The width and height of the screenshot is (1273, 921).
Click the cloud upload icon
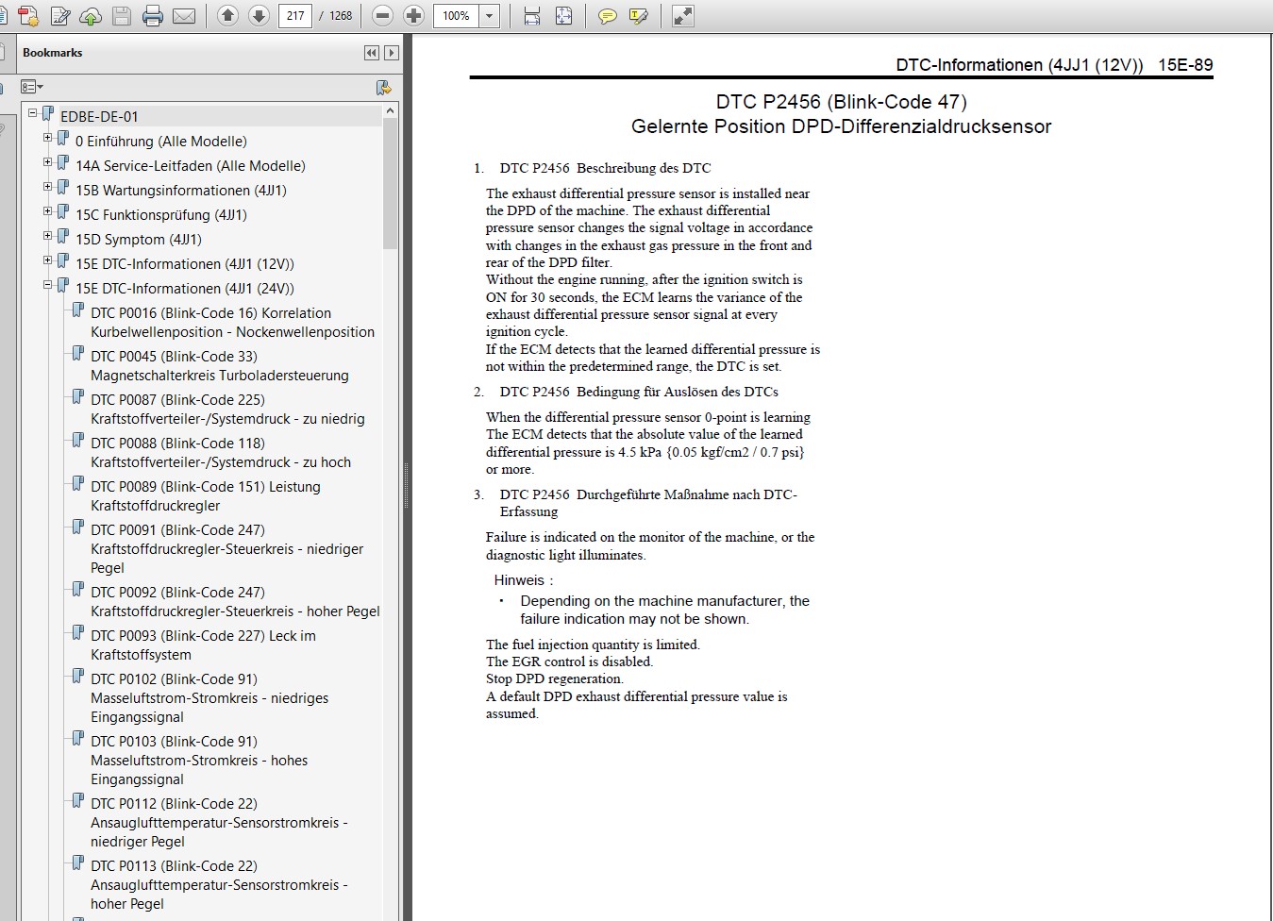(x=91, y=16)
